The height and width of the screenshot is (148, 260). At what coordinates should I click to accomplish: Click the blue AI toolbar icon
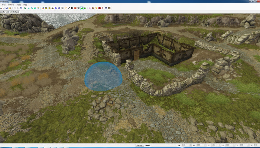56,8
